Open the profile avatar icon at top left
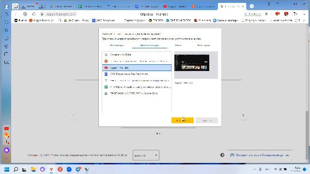This screenshot has height=174, width=310. pos(6,6)
